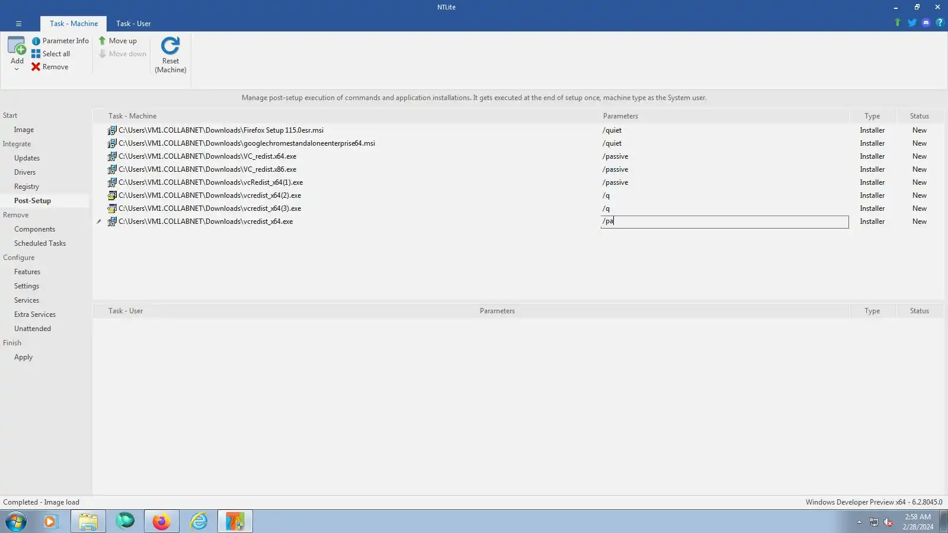Click Task - User column header
Image resolution: width=948 pixels, height=533 pixels.
(126, 311)
